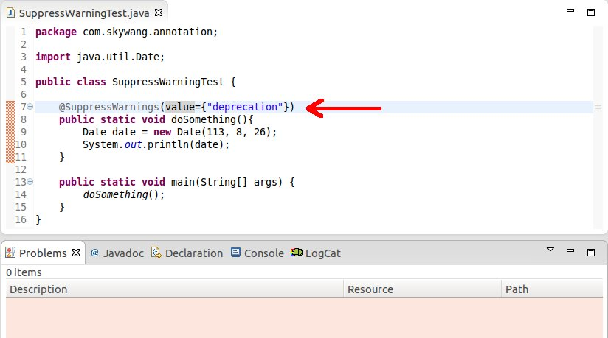Collapse the doSomething method at line 7

tap(30, 107)
